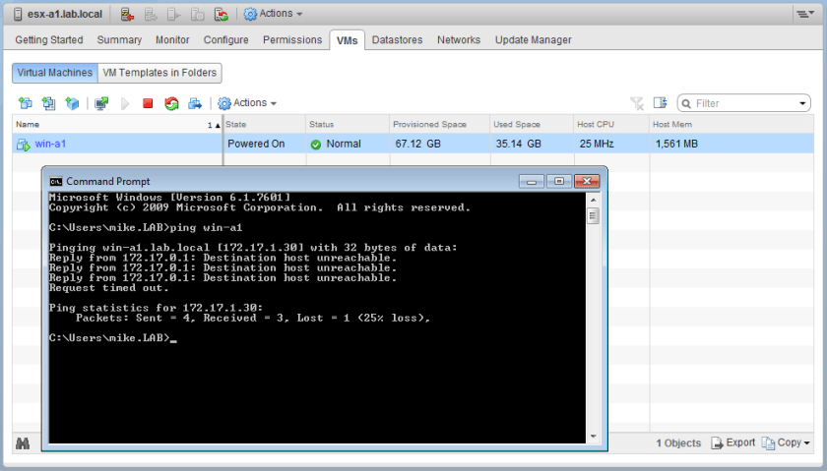The height and width of the screenshot is (471, 827).
Task: Expand the VM list Actions dropdown
Action: pyautogui.click(x=247, y=103)
